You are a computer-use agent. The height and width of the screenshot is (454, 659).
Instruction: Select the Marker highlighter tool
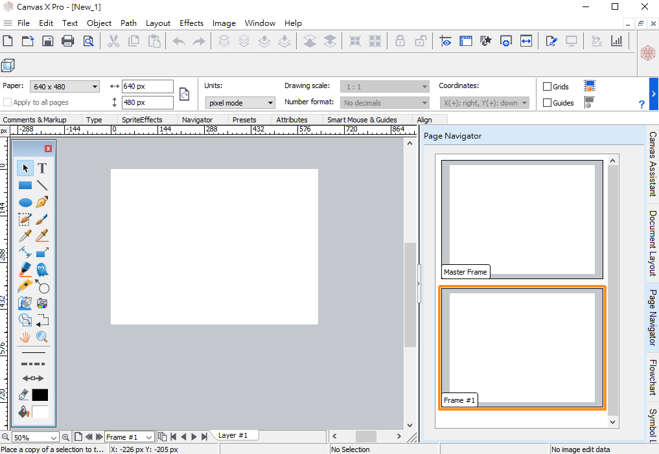click(x=25, y=269)
